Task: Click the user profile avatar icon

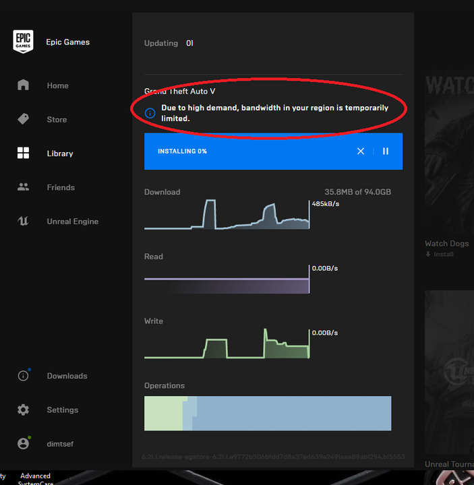Action: [23, 443]
